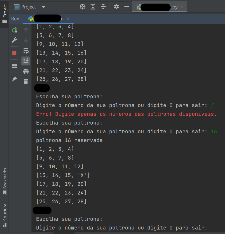Open the Project view mode dropdown
Screen dimensions: 225x234
coord(43,7)
